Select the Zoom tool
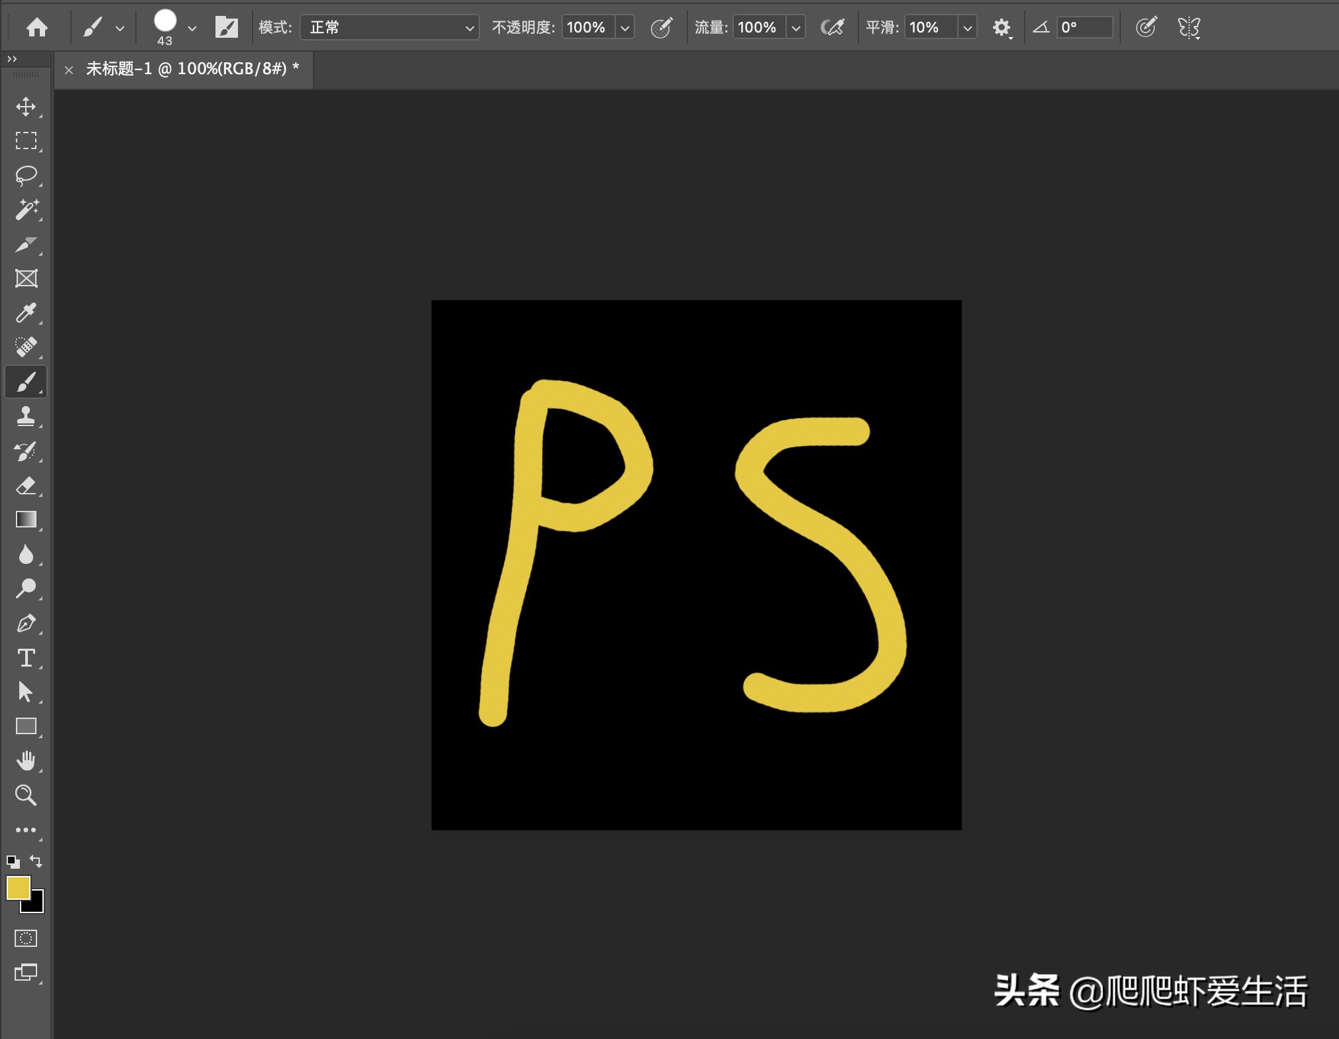Viewport: 1339px width, 1039px height. pyautogui.click(x=26, y=795)
